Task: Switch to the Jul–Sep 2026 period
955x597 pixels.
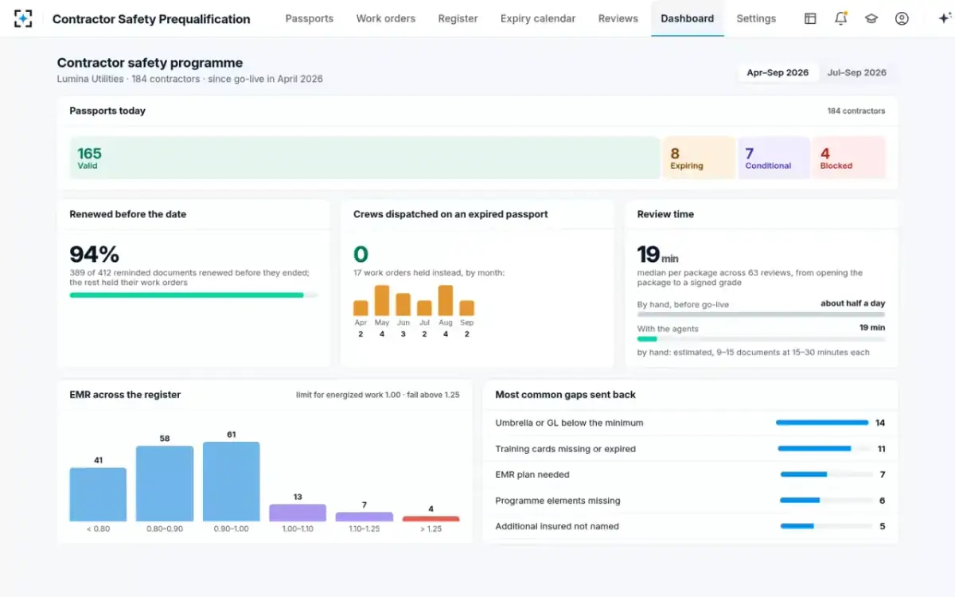Action: click(857, 72)
